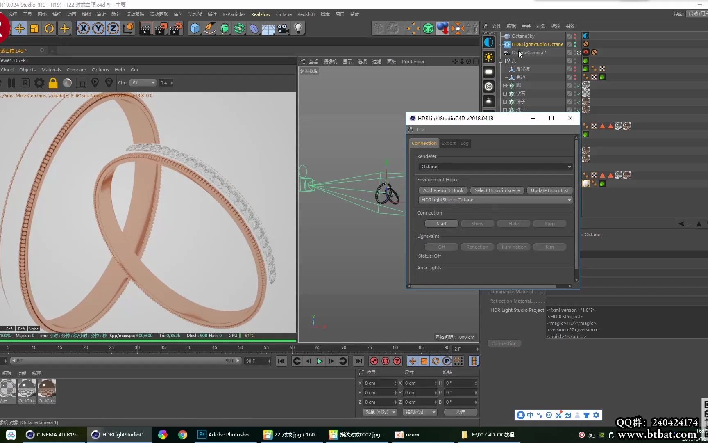Toggle visibility dots for OctaneSky
Image resolution: width=708 pixels, height=443 pixels.
pos(575,36)
